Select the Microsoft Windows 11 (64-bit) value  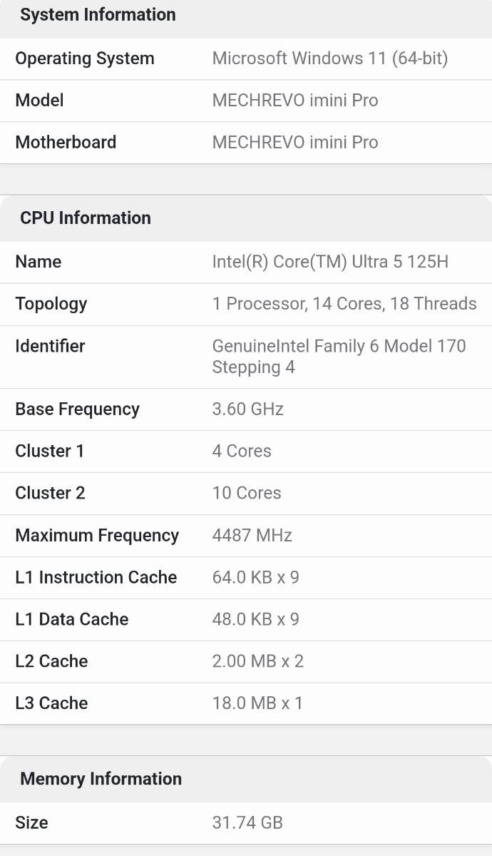329,58
